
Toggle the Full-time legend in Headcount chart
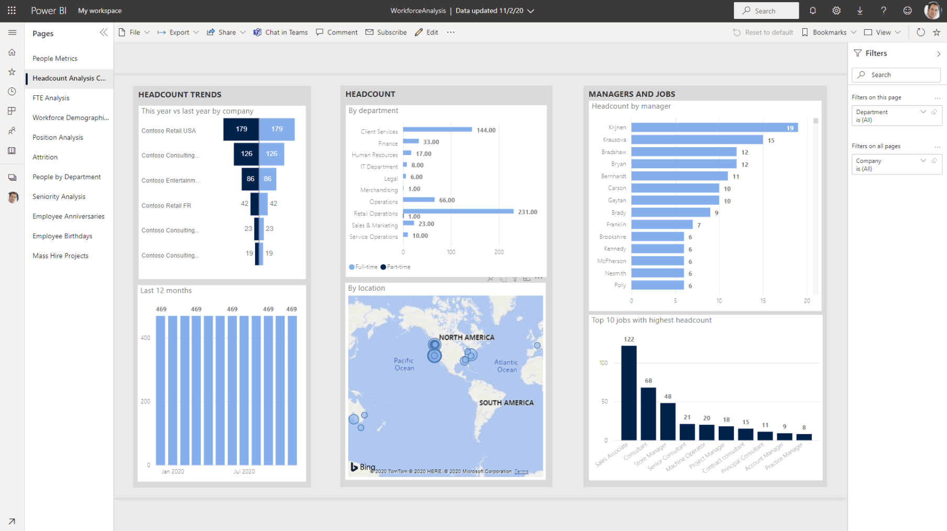pos(363,267)
